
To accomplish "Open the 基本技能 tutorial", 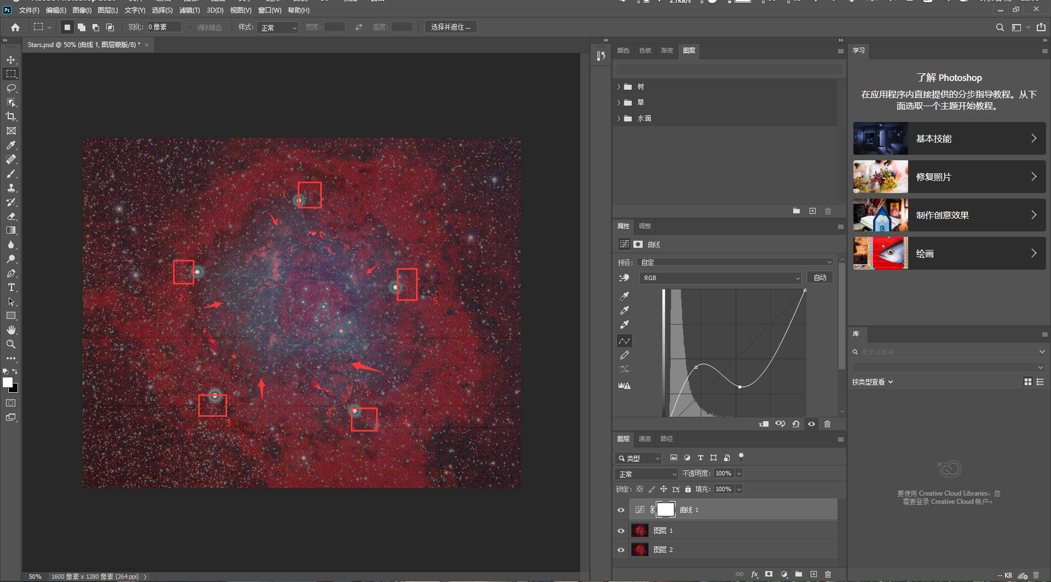I will pos(949,138).
